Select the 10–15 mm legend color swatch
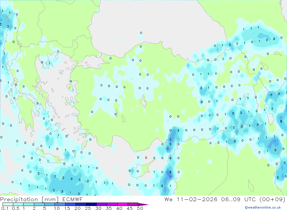The image size is (287, 210). coord(60,204)
